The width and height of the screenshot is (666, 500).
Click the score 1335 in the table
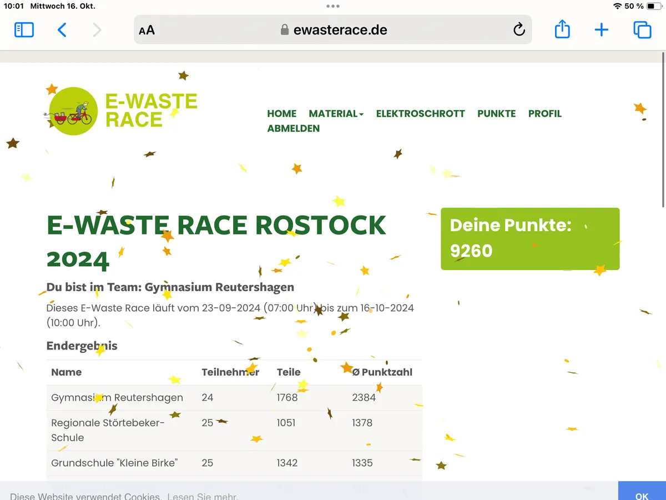(x=362, y=463)
